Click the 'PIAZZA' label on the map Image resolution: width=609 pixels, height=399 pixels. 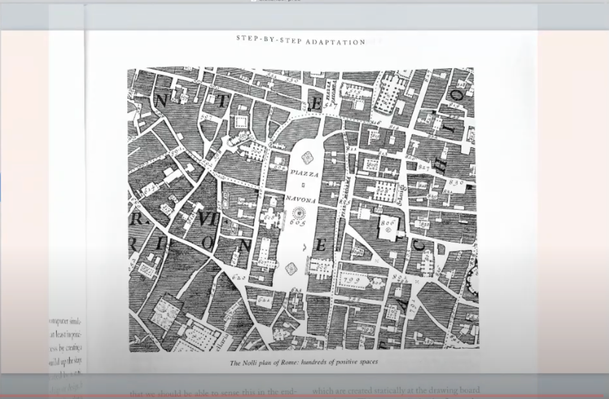click(304, 174)
